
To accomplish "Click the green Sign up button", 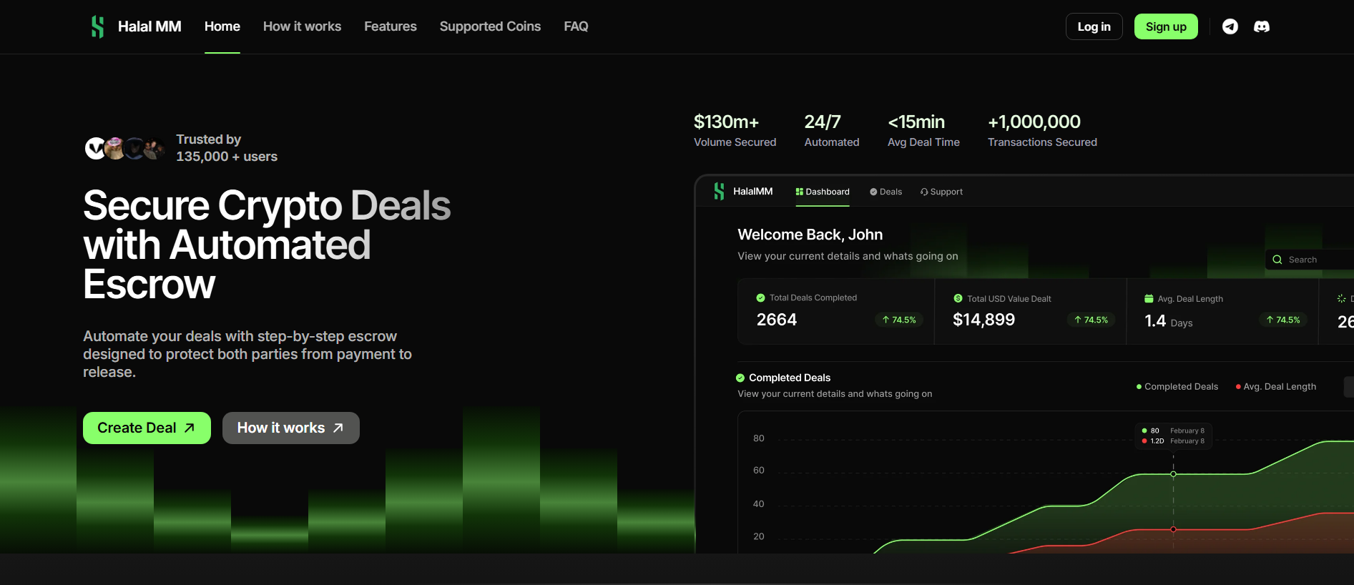I will coord(1166,26).
